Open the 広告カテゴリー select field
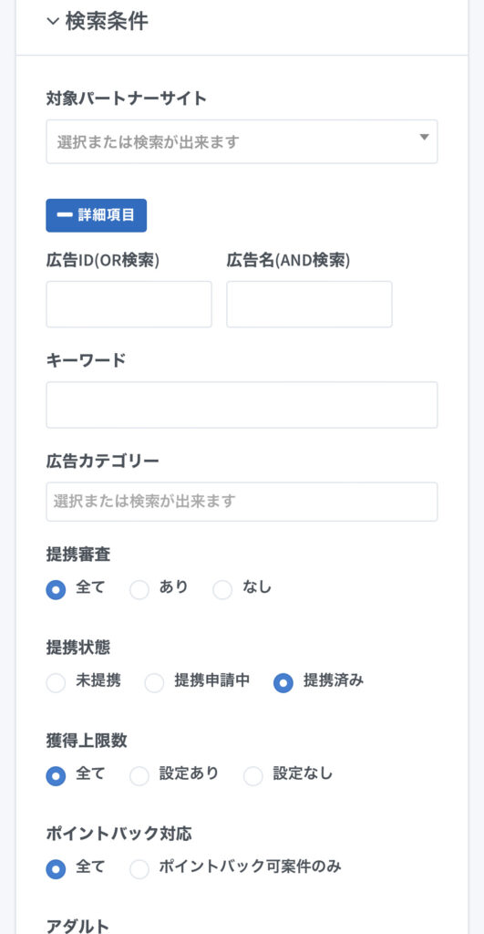Viewport: 484px width, 934px height. pyautogui.click(x=242, y=502)
